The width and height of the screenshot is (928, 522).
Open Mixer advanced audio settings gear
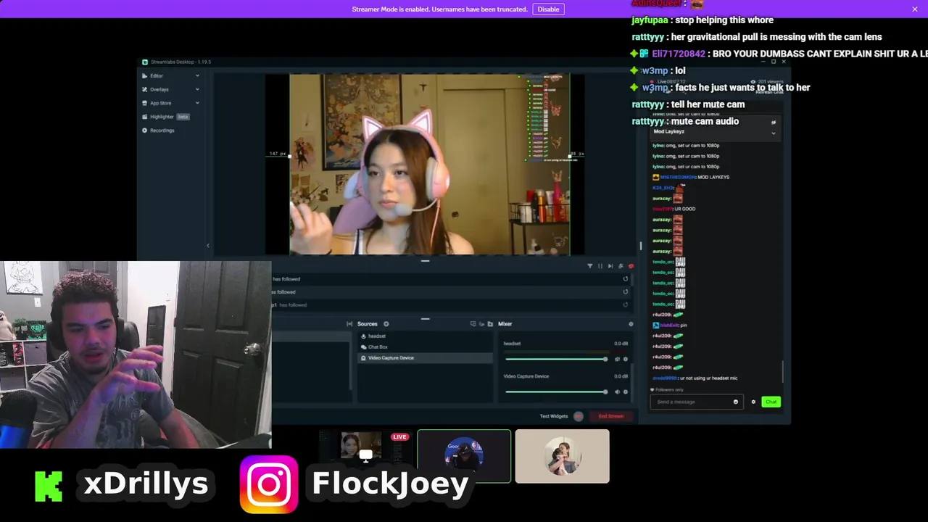tap(631, 324)
